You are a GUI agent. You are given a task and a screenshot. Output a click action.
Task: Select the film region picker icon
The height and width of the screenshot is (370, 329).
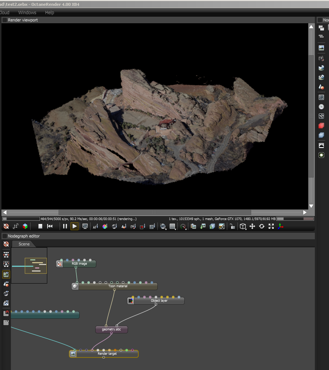click(x=152, y=226)
